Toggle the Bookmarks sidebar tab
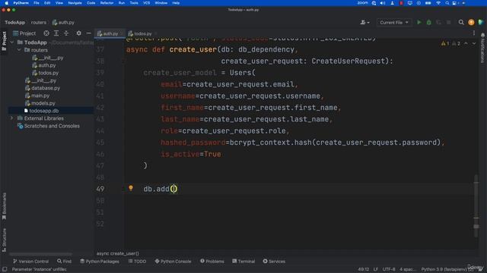The image size is (487, 273). (x=4, y=206)
